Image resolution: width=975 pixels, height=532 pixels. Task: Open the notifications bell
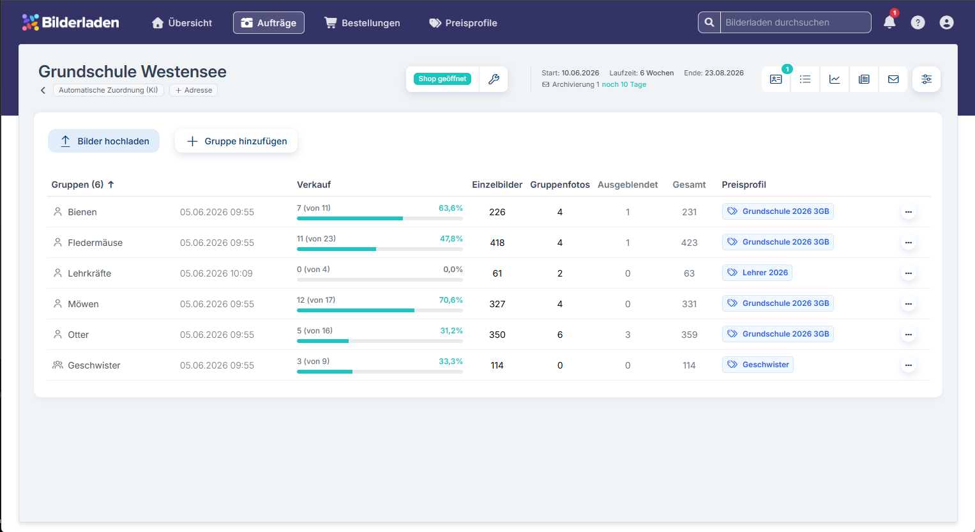click(x=889, y=22)
